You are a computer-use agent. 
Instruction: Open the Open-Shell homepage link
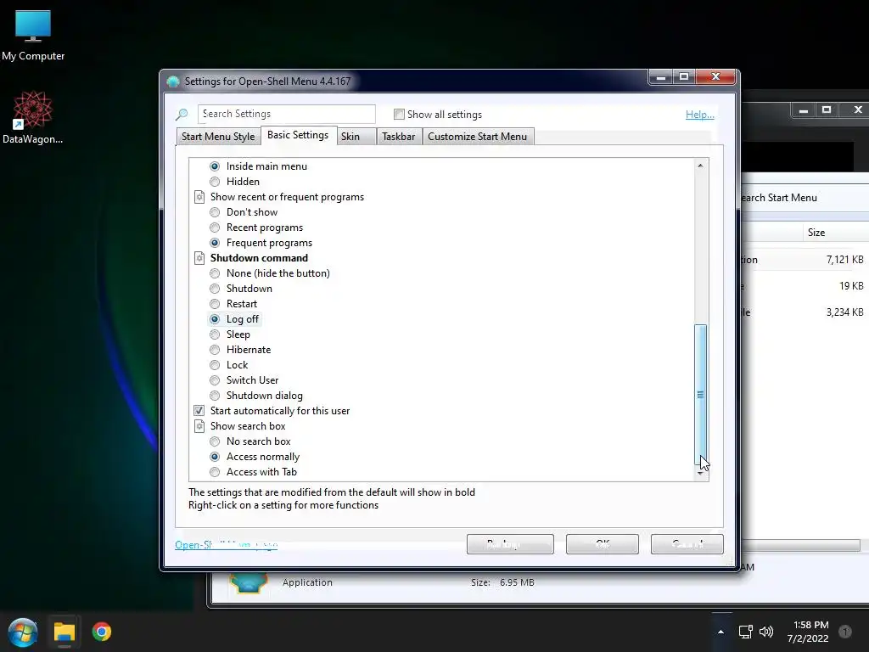coord(226,544)
